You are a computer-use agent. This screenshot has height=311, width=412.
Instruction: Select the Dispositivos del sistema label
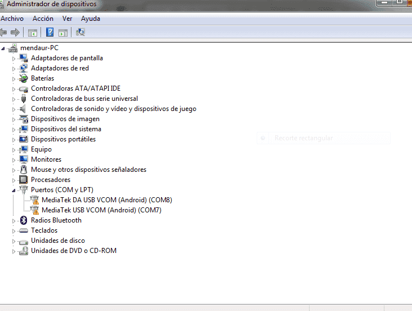pyautogui.click(x=66, y=129)
